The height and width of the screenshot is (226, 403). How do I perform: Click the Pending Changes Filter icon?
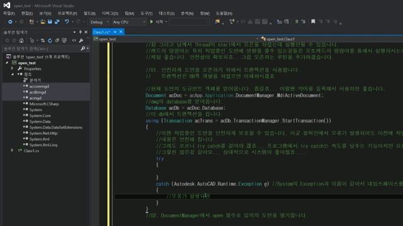click(x=32, y=40)
